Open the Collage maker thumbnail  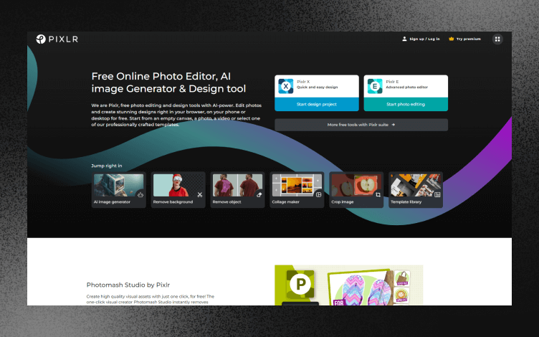pyautogui.click(x=297, y=185)
